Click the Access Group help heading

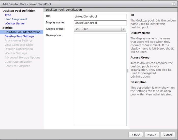[x=140, y=58]
